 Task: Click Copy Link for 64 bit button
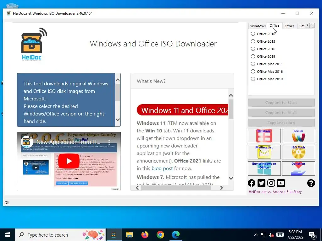point(281,113)
